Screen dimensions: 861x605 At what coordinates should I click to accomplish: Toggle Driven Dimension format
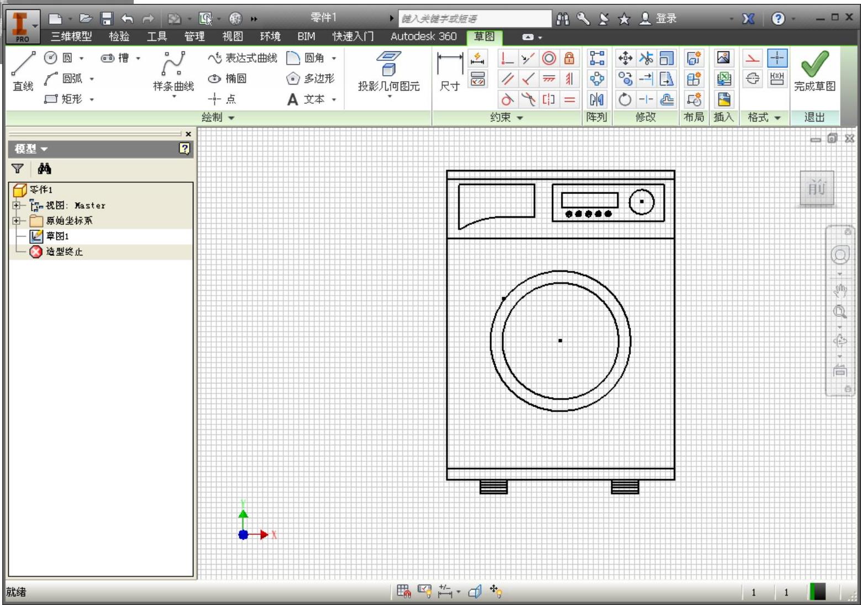[x=777, y=79]
